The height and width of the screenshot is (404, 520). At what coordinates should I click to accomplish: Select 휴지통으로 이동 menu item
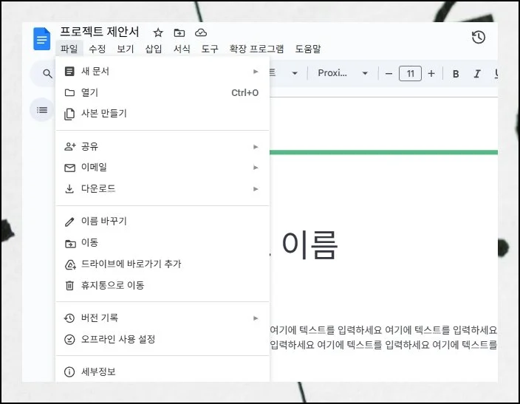tap(112, 285)
